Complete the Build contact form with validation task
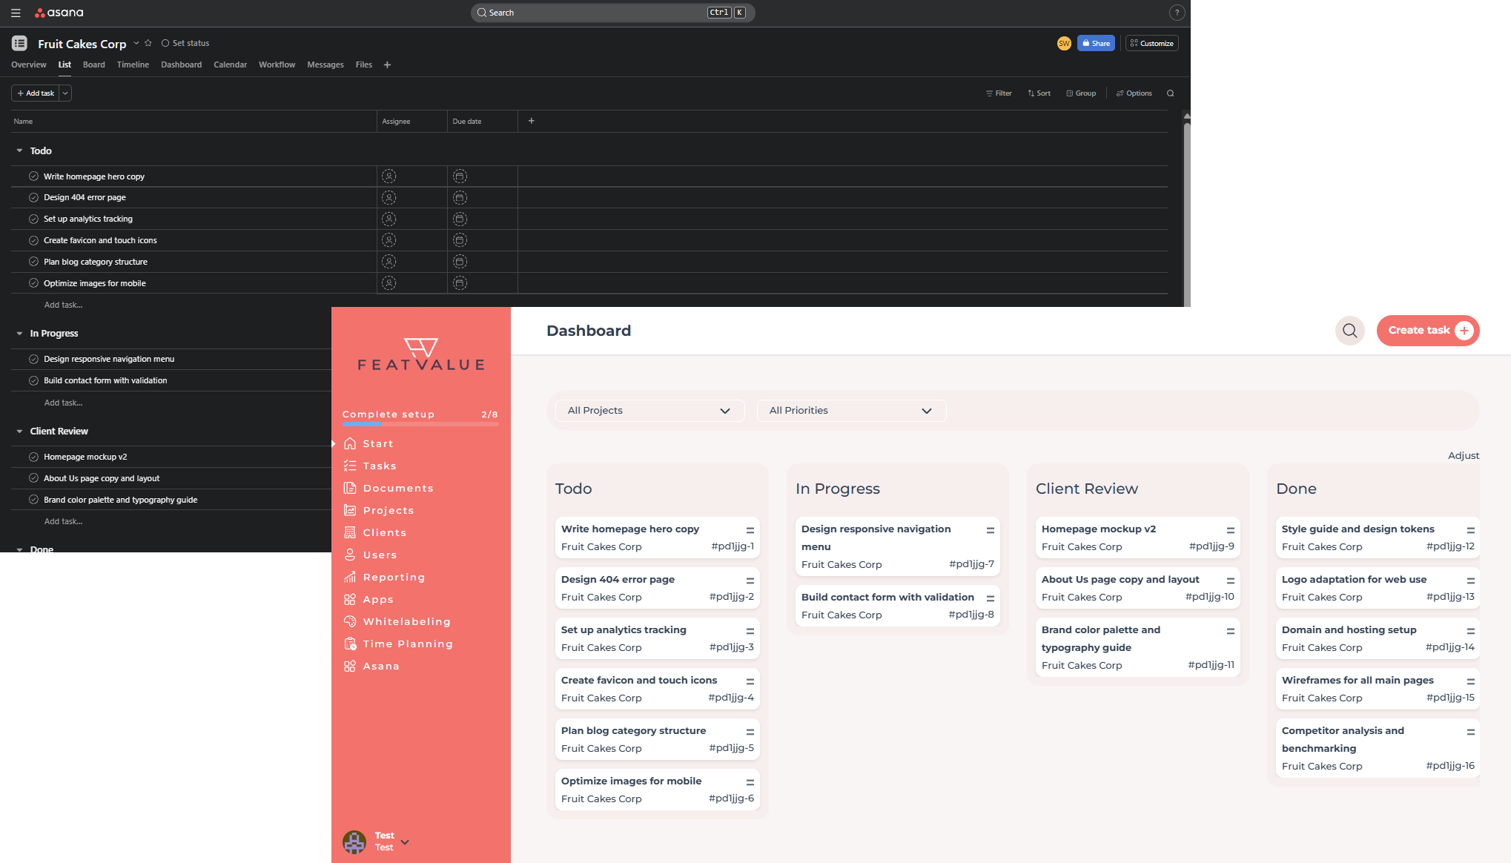 (33, 380)
